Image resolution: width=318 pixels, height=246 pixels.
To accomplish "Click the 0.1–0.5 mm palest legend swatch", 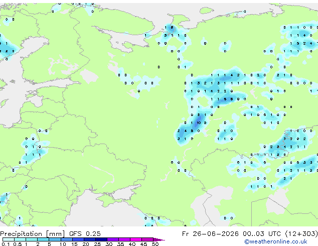I will [x=9, y=239].
